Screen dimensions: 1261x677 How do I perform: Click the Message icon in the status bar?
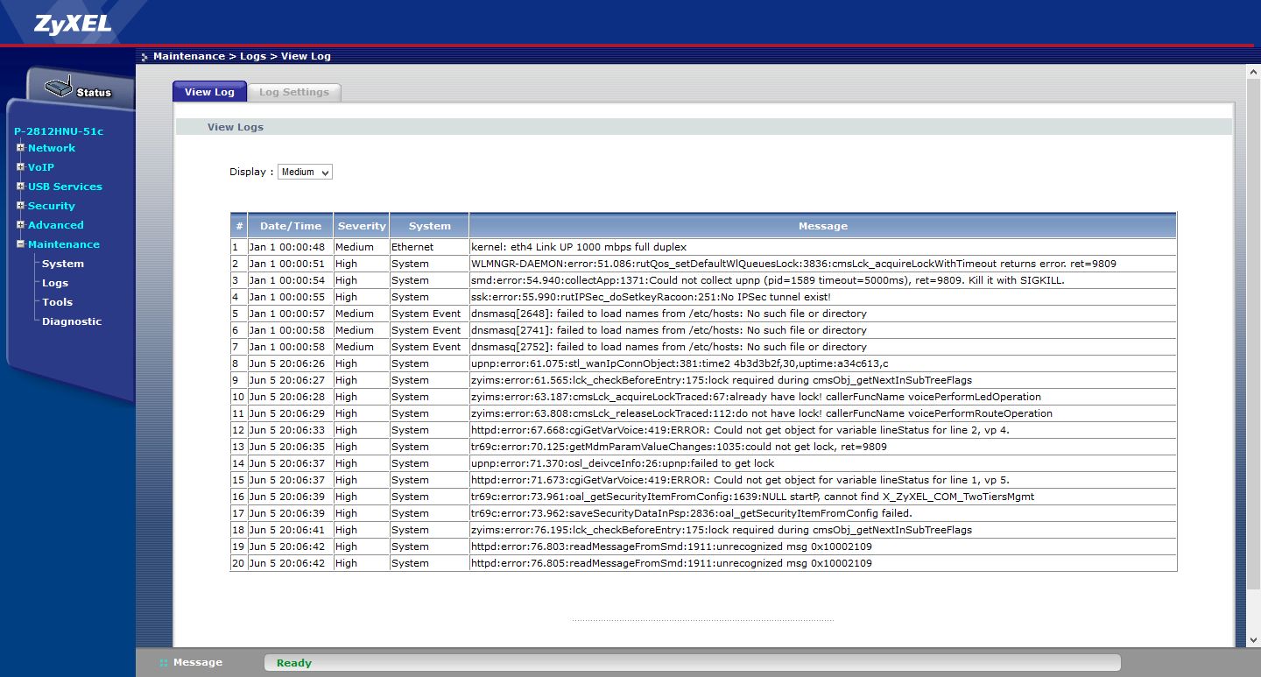pyautogui.click(x=164, y=663)
